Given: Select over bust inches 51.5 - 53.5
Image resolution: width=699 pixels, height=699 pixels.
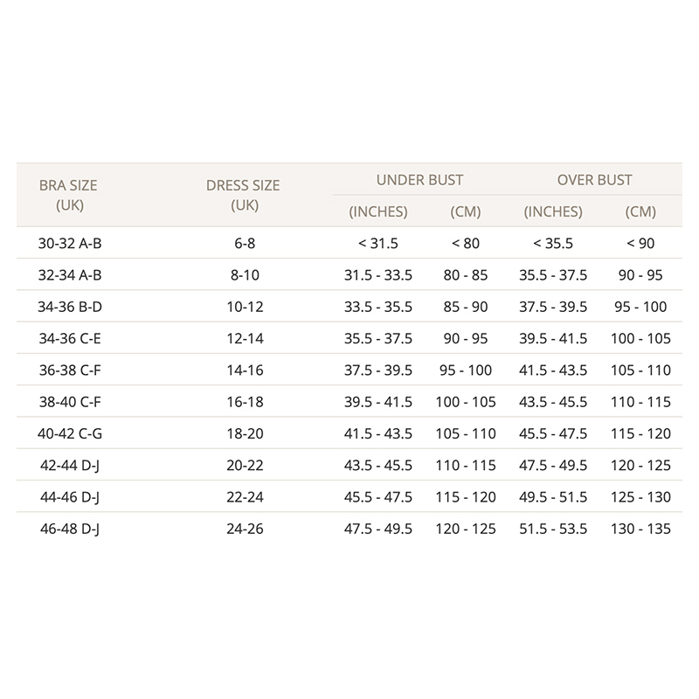Looking at the screenshot, I should click(x=553, y=529).
